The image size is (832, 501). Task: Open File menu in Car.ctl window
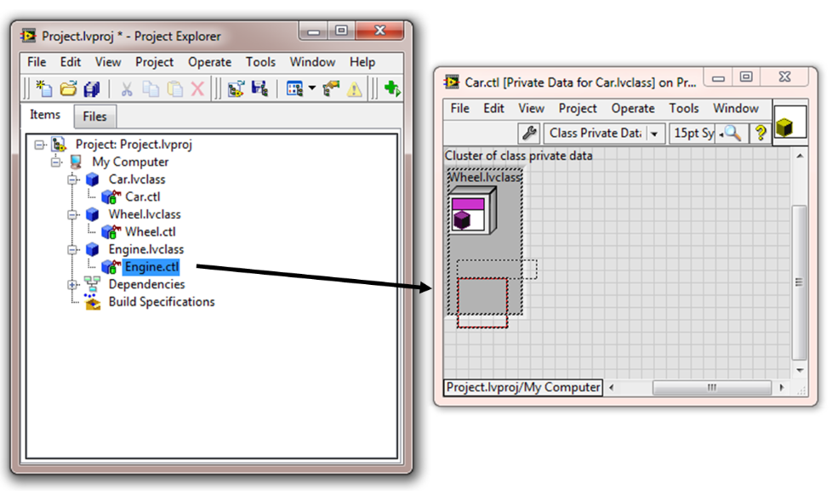pos(460,108)
